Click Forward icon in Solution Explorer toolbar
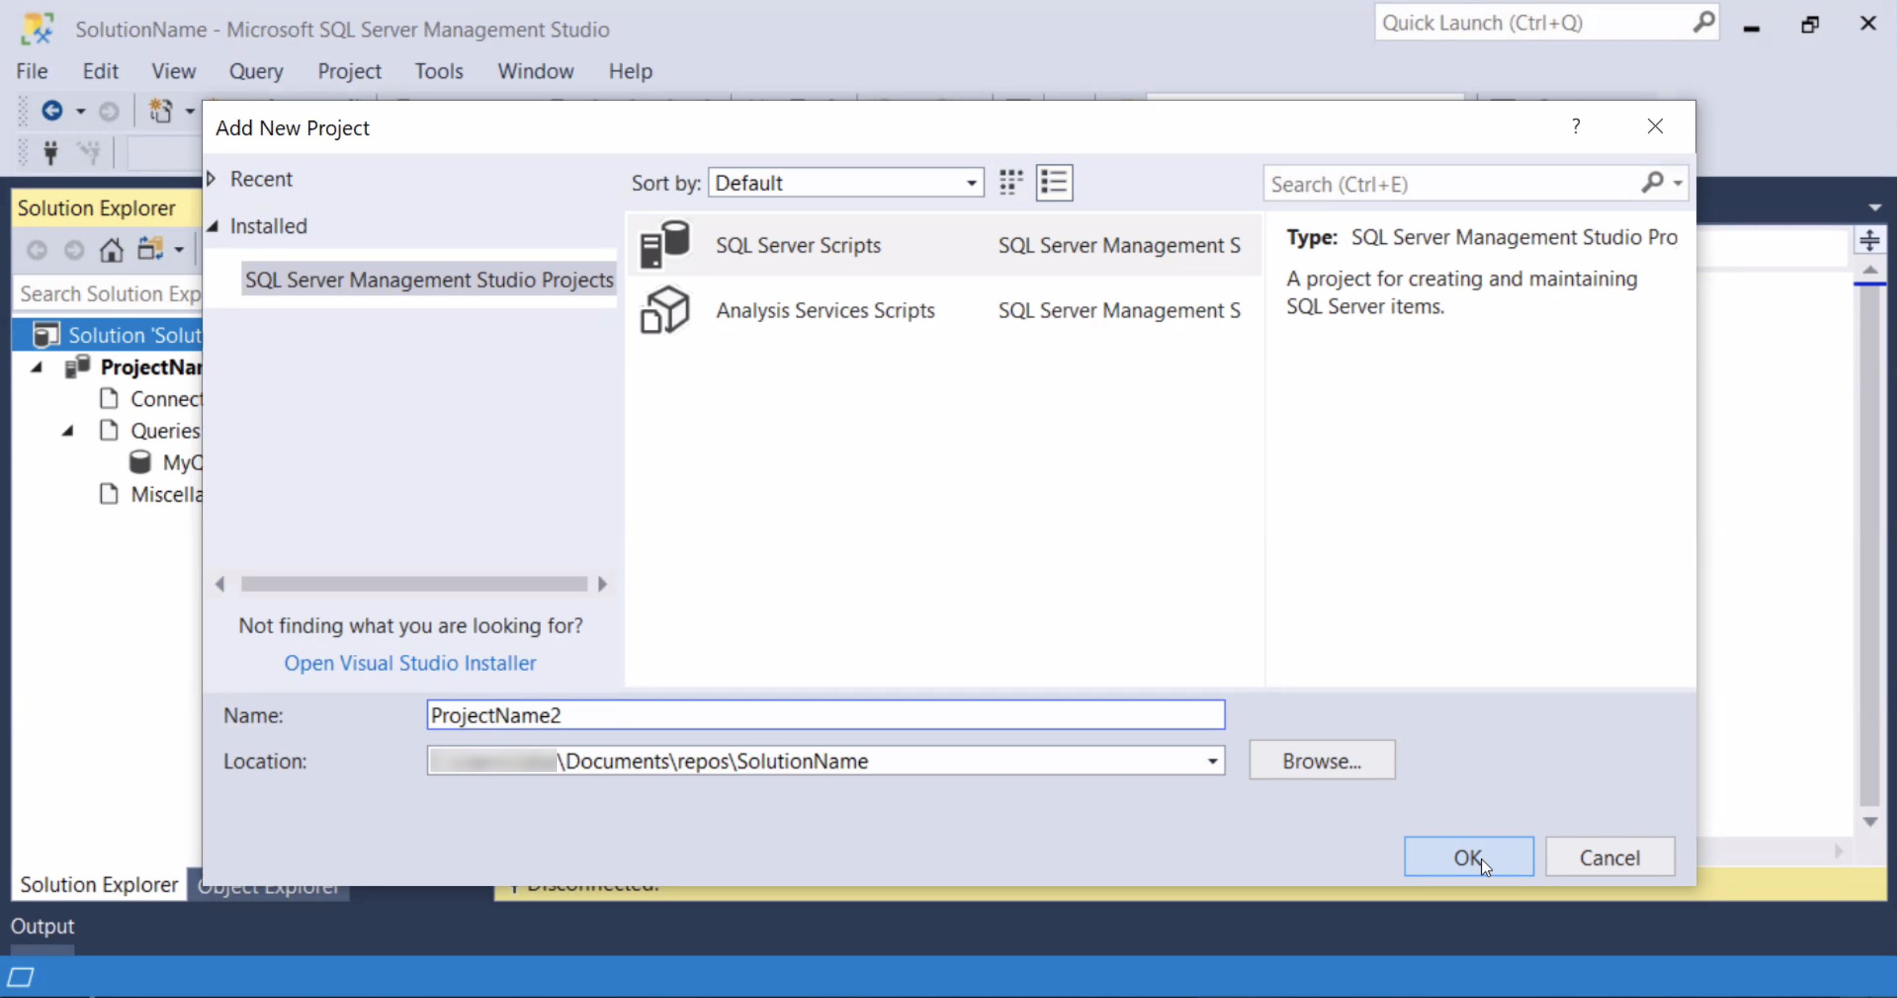1897x998 pixels. pyautogui.click(x=73, y=251)
